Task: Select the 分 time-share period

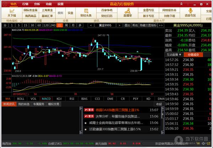Action: pyautogui.click(x=5, y=25)
